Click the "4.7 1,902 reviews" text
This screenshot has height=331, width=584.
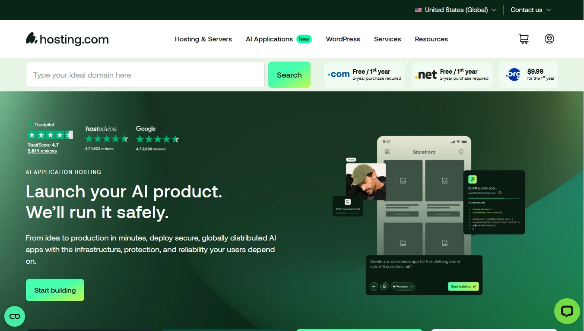(99, 149)
